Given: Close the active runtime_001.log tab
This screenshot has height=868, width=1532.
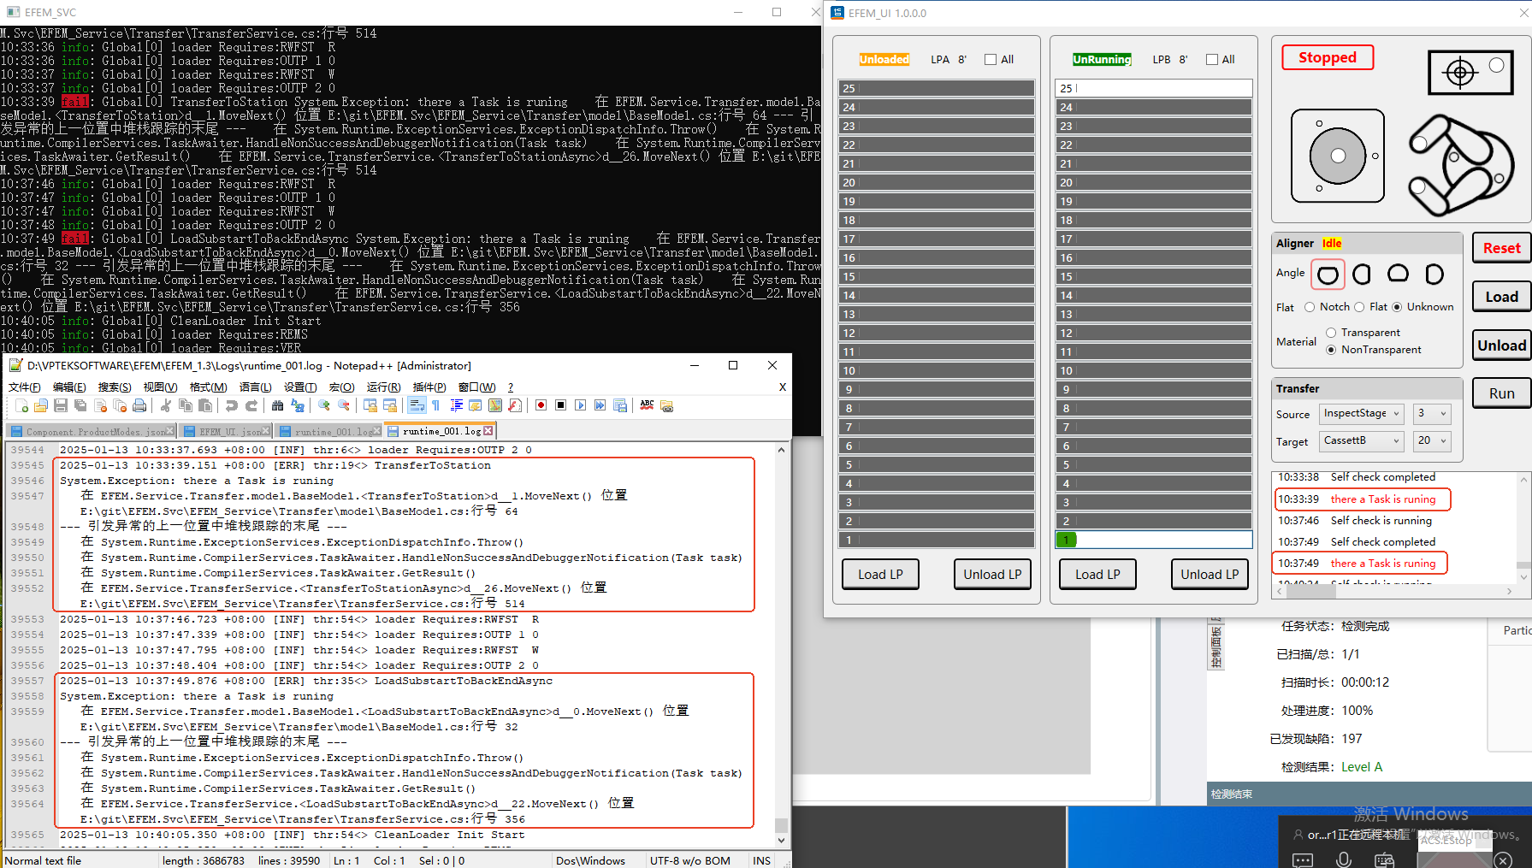Looking at the screenshot, I should (488, 431).
